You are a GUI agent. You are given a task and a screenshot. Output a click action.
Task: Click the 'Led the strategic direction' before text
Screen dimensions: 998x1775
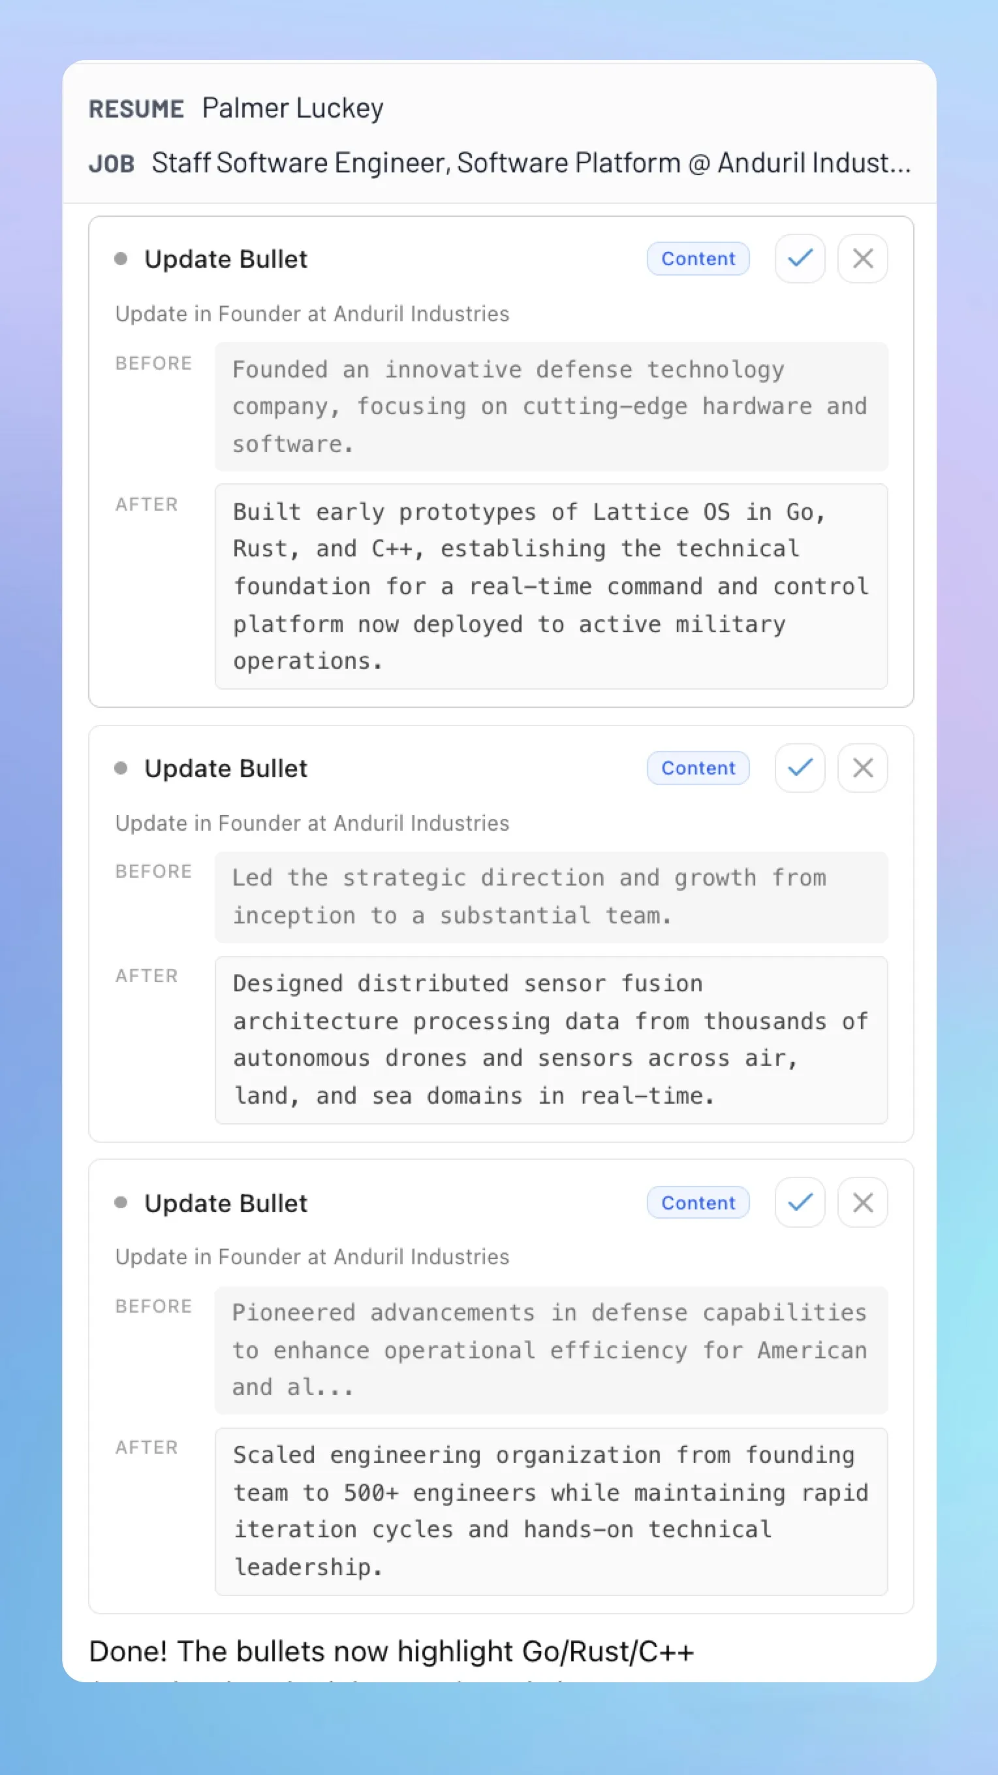click(550, 897)
